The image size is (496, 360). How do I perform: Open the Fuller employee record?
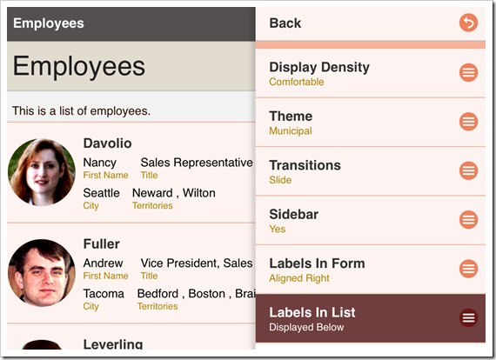pos(131,273)
